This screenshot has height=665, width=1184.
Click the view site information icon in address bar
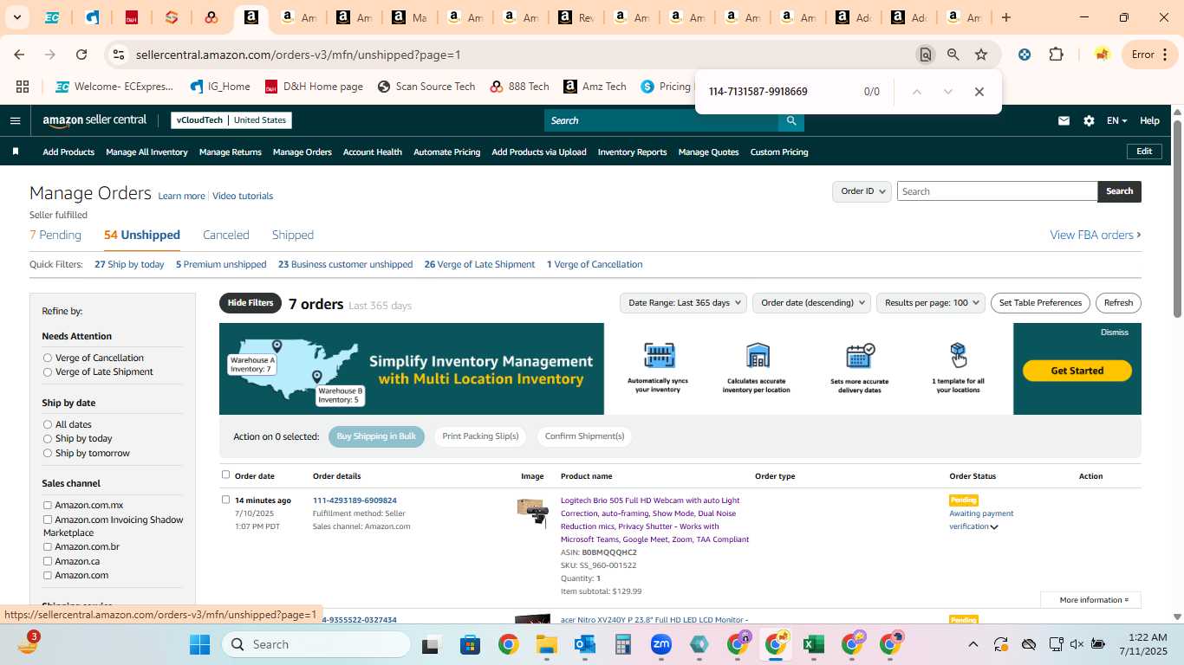(119, 55)
